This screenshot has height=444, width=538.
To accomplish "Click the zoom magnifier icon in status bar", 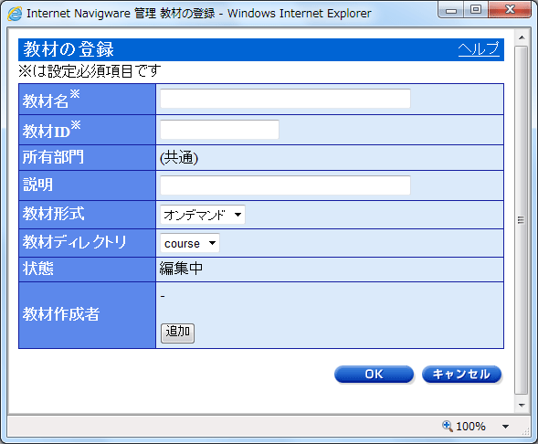I will [x=447, y=426].
